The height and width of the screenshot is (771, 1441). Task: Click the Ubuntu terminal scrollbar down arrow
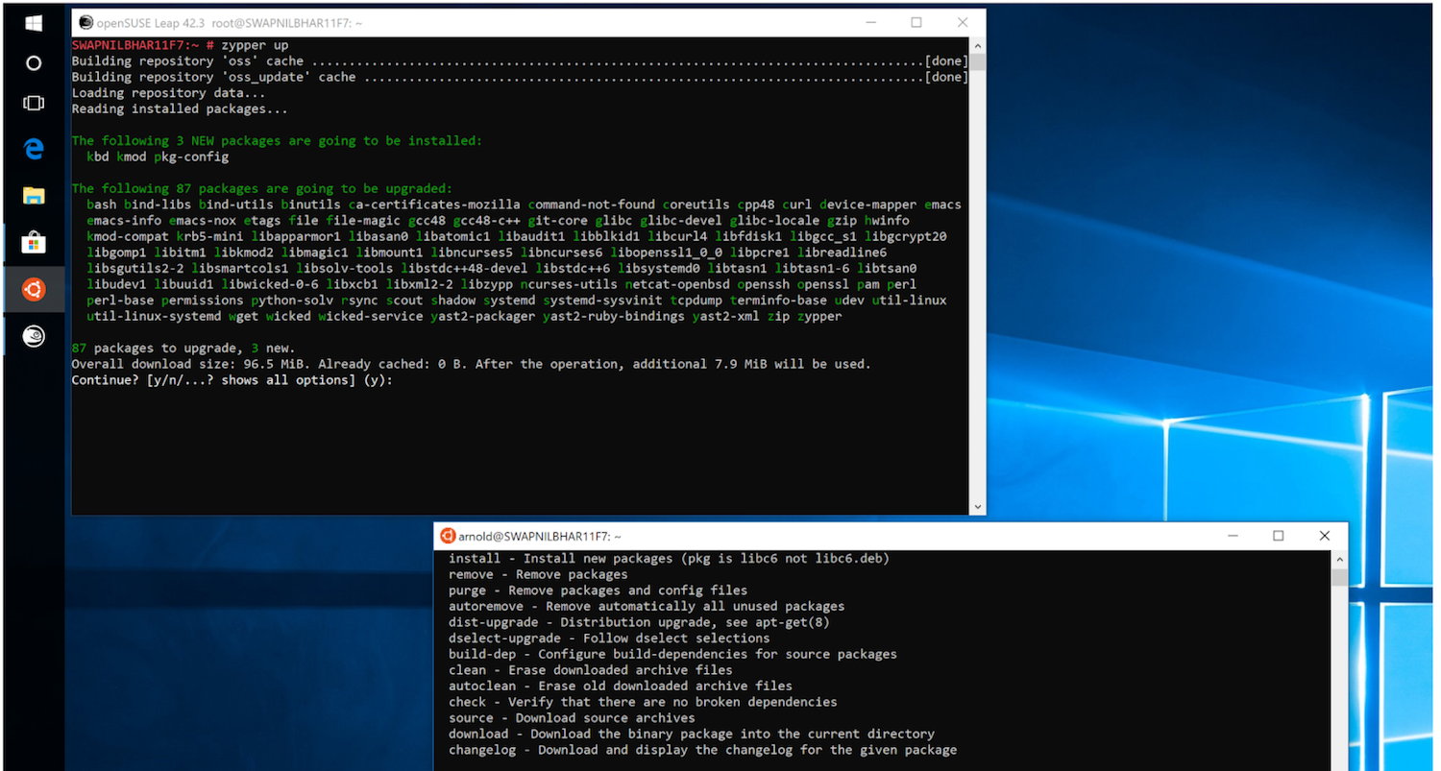[1338, 763]
